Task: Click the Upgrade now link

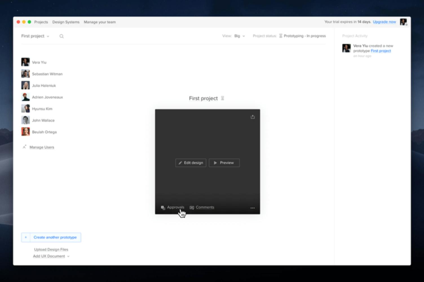Action: (384, 22)
